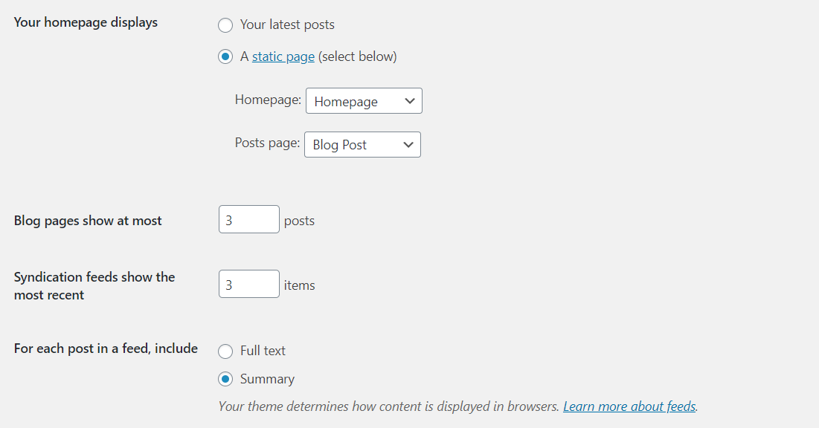Click the "items" text beside the feeds field

(299, 285)
